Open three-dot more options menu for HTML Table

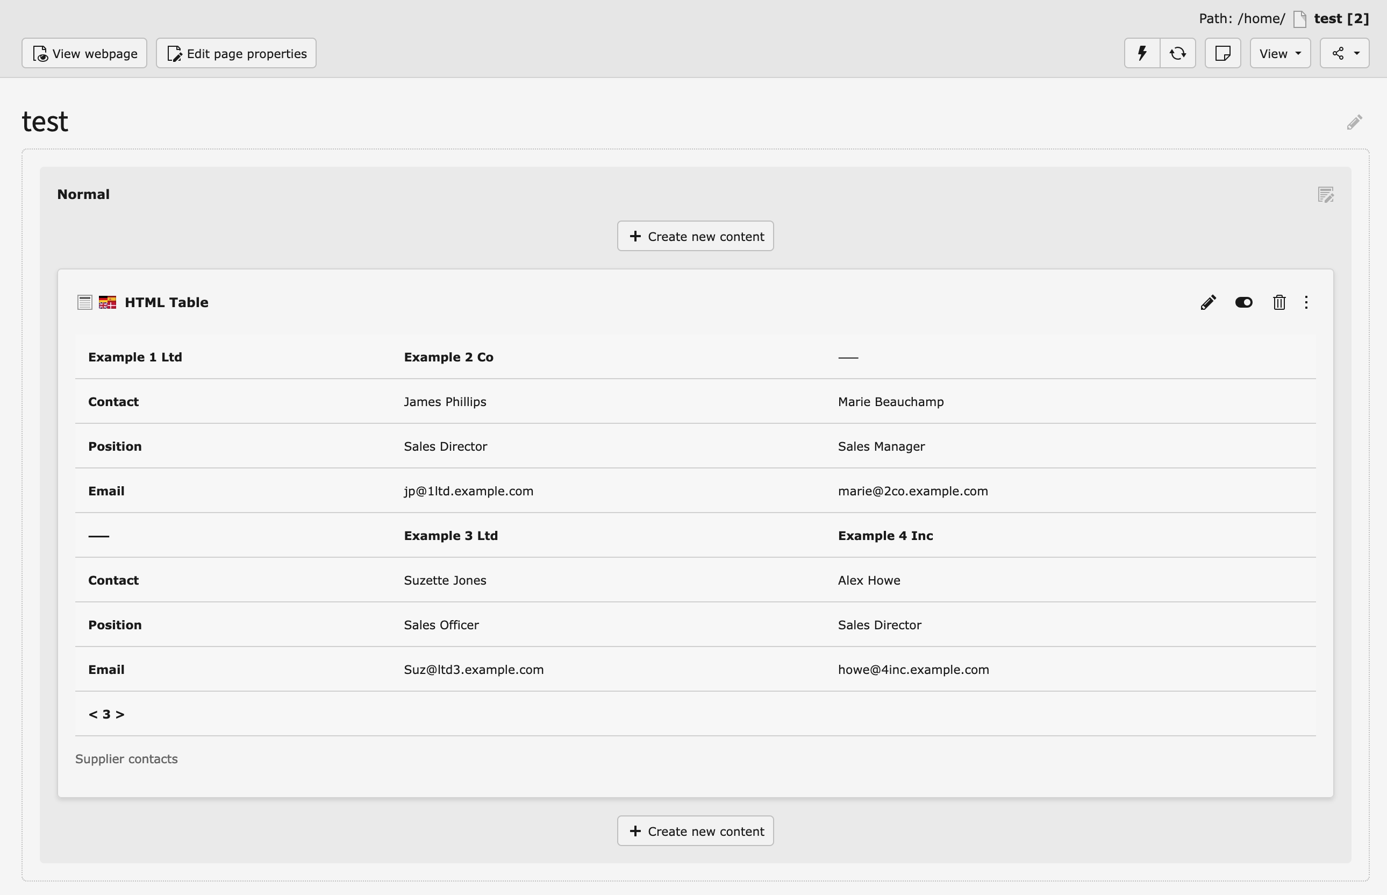point(1306,302)
